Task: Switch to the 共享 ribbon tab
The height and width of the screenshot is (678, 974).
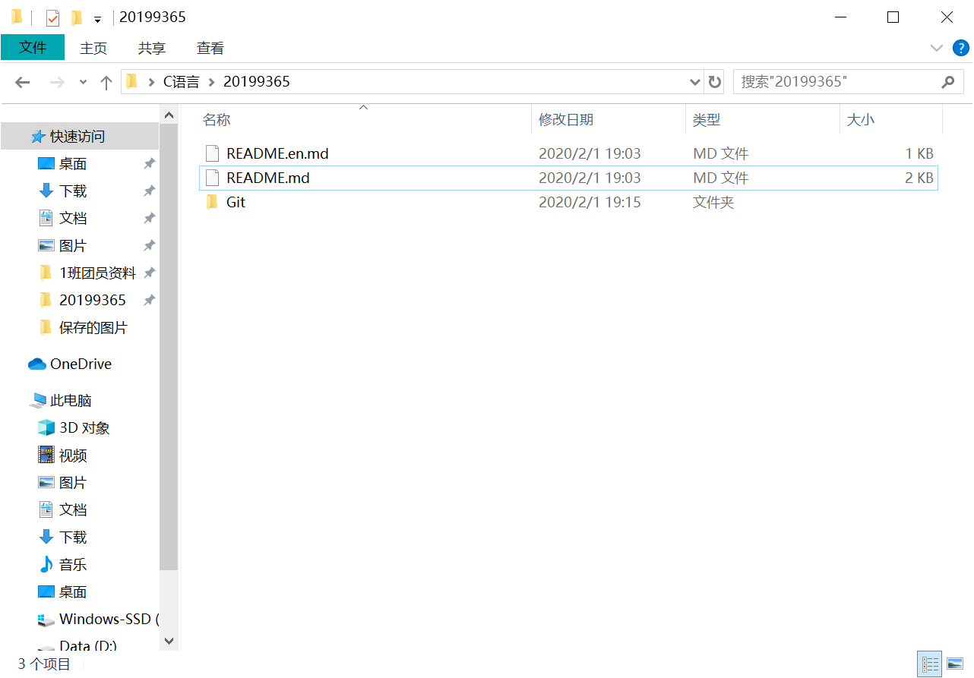Action: [x=152, y=48]
